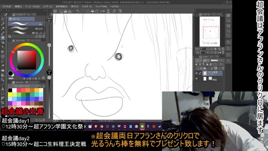The width and height of the screenshot is (268, 151).
Task: Select the Eraser tool in the toolbox
Action: tap(3, 38)
